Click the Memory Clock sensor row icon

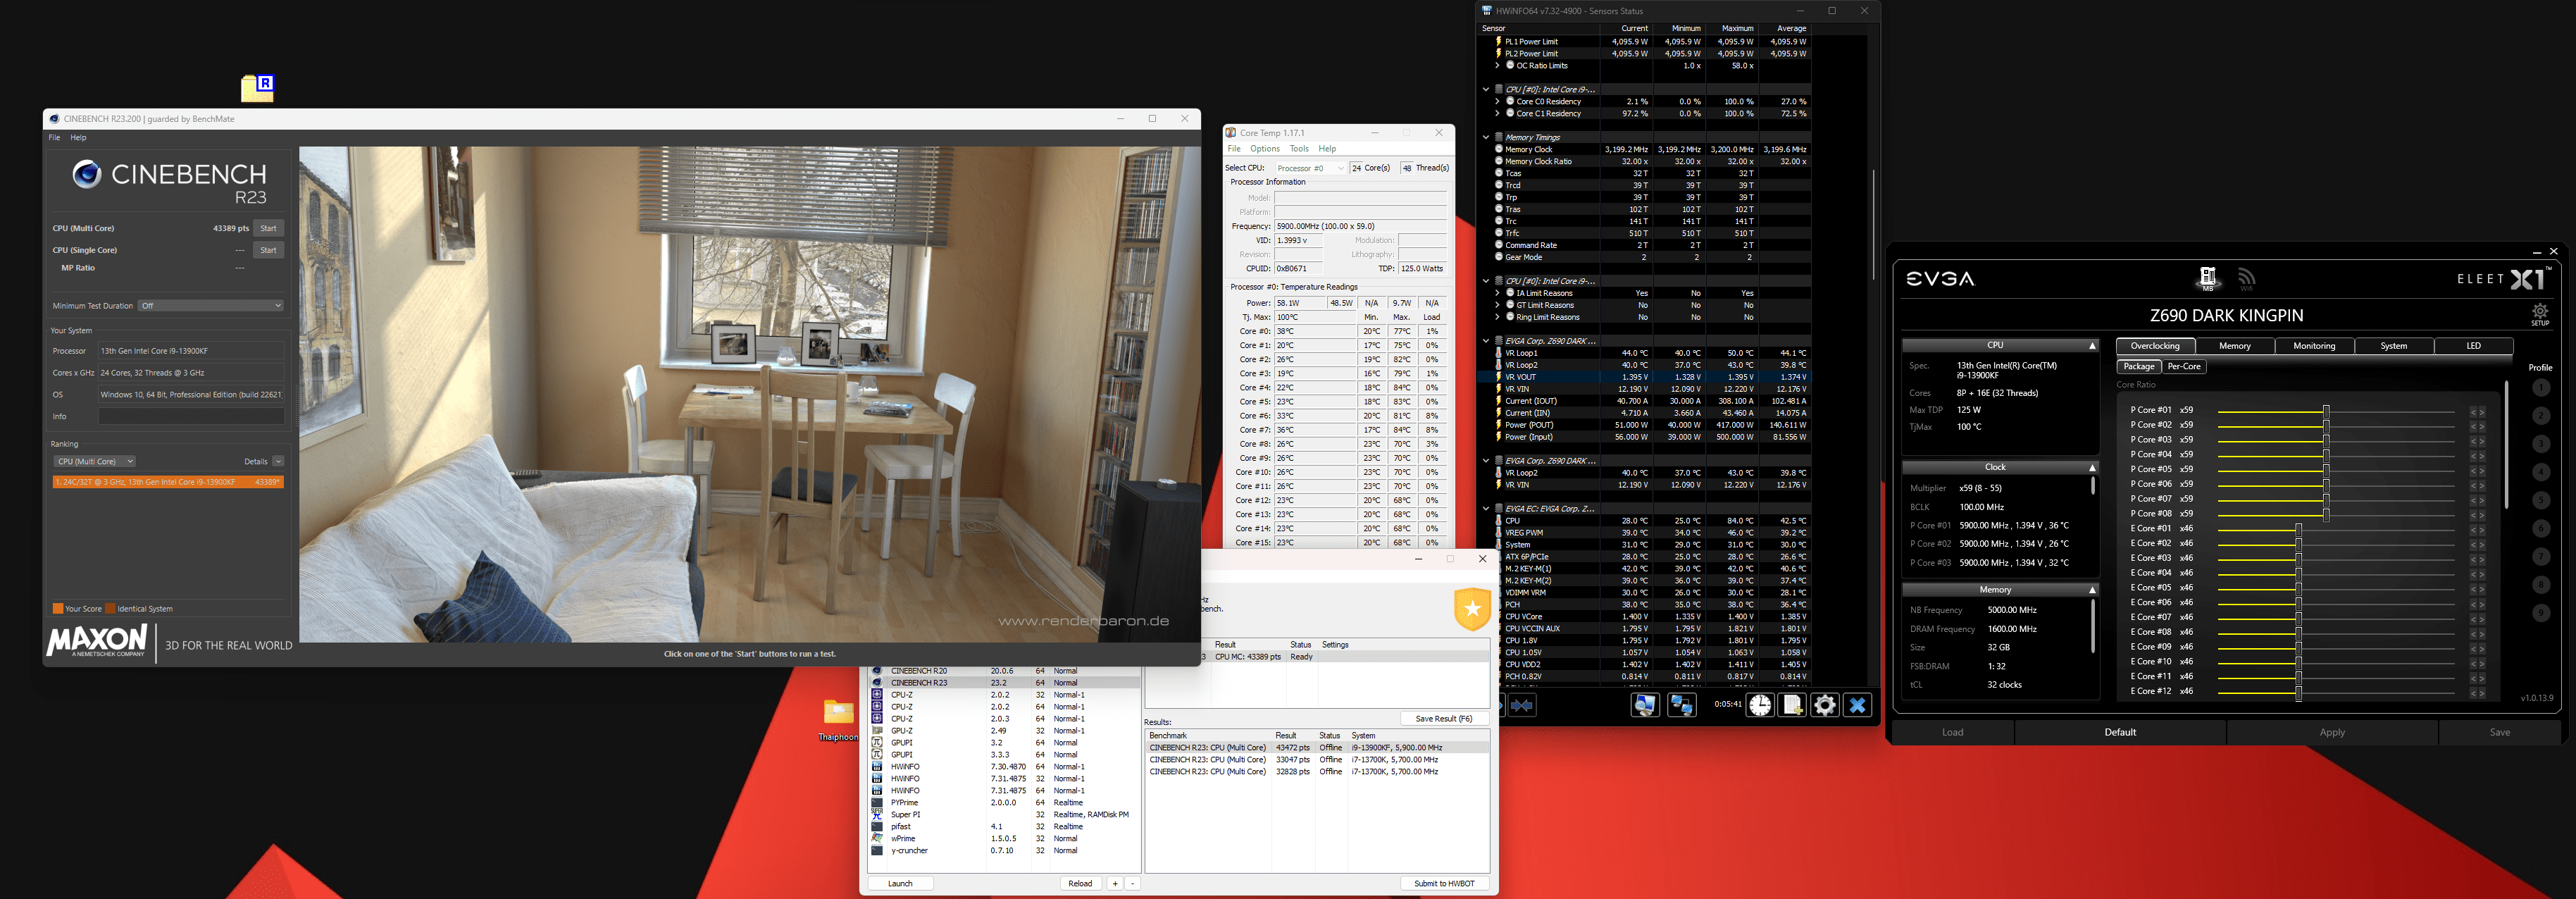click(1499, 149)
